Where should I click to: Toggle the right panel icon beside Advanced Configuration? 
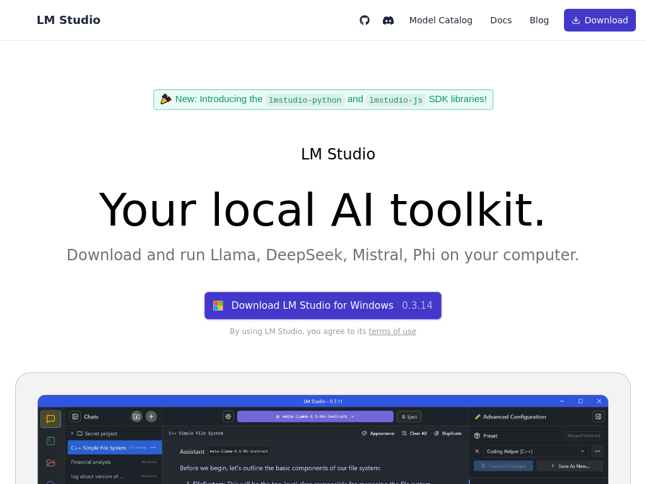click(x=598, y=417)
